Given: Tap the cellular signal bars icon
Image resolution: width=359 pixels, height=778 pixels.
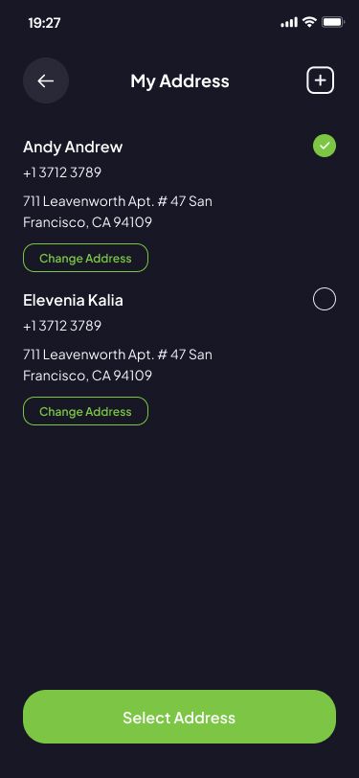Looking at the screenshot, I should [289, 22].
